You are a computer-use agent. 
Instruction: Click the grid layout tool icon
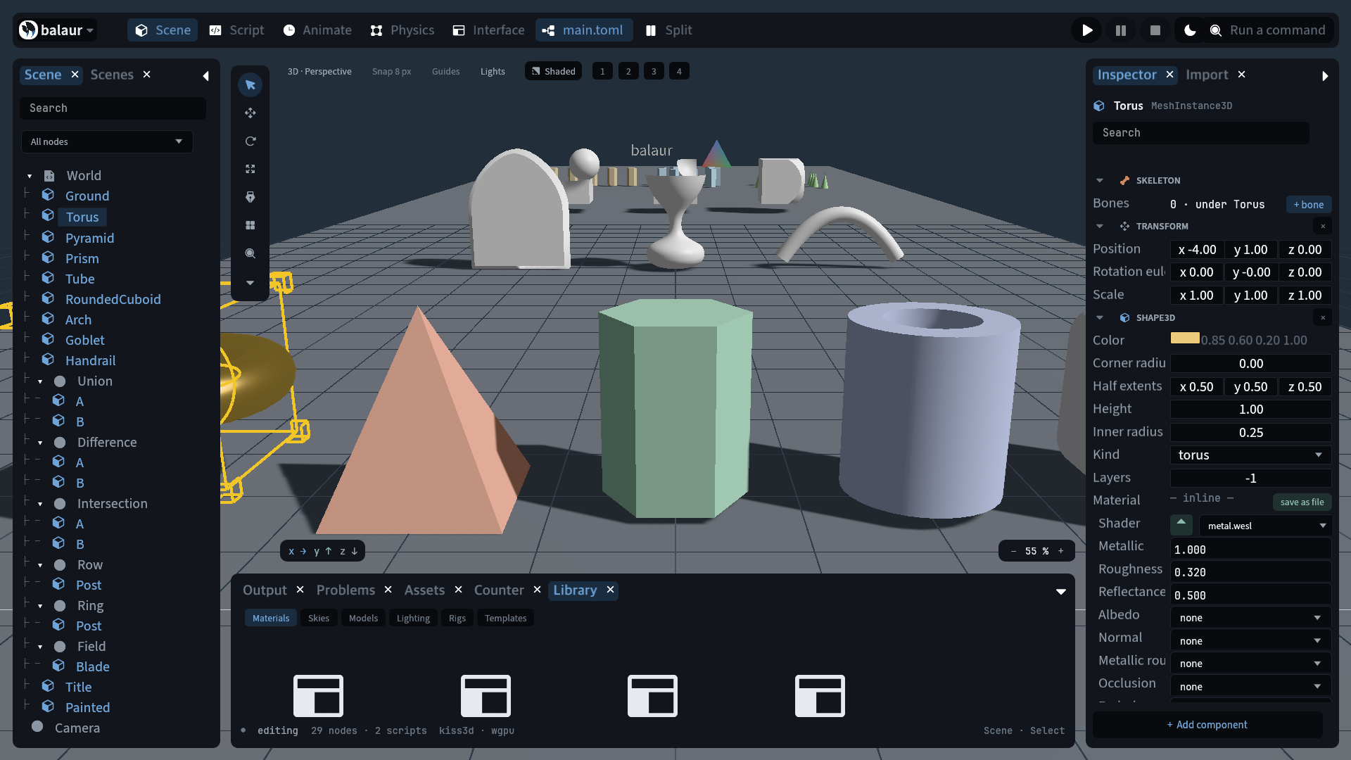pos(250,225)
